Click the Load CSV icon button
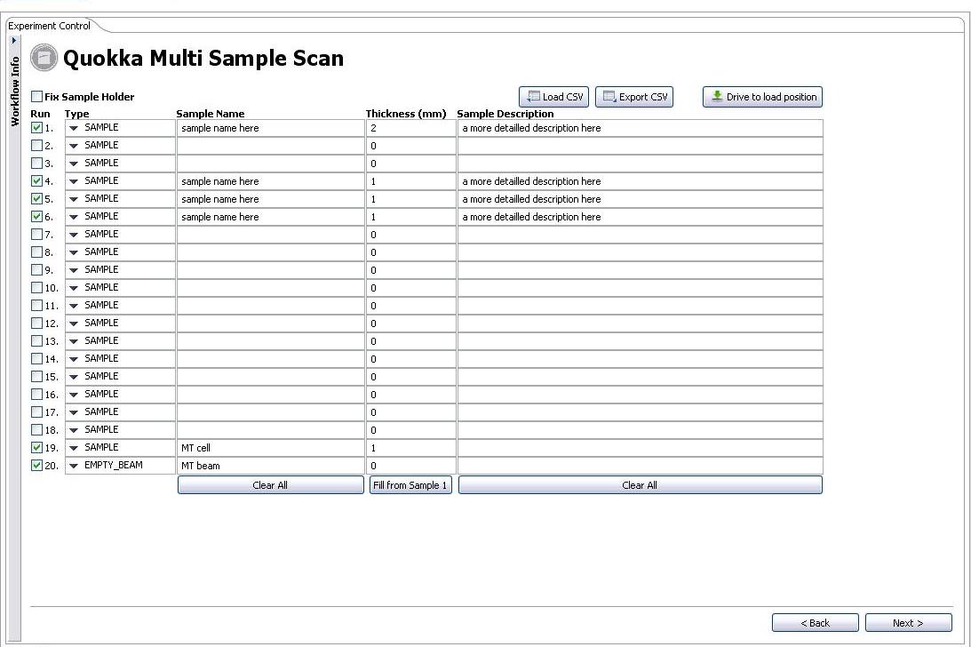Viewport: 971px width, 647px height. pyautogui.click(x=553, y=97)
